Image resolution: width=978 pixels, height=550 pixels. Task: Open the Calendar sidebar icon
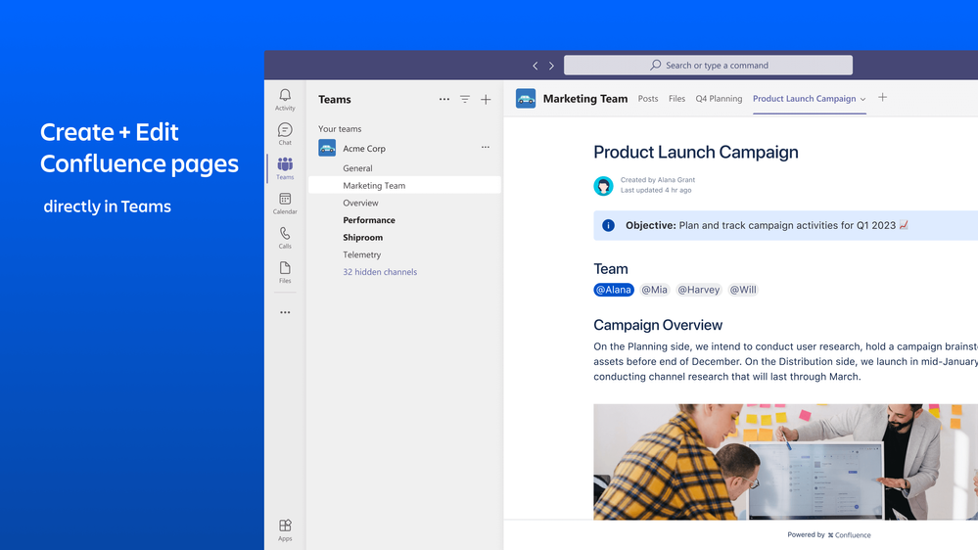pyautogui.click(x=285, y=203)
